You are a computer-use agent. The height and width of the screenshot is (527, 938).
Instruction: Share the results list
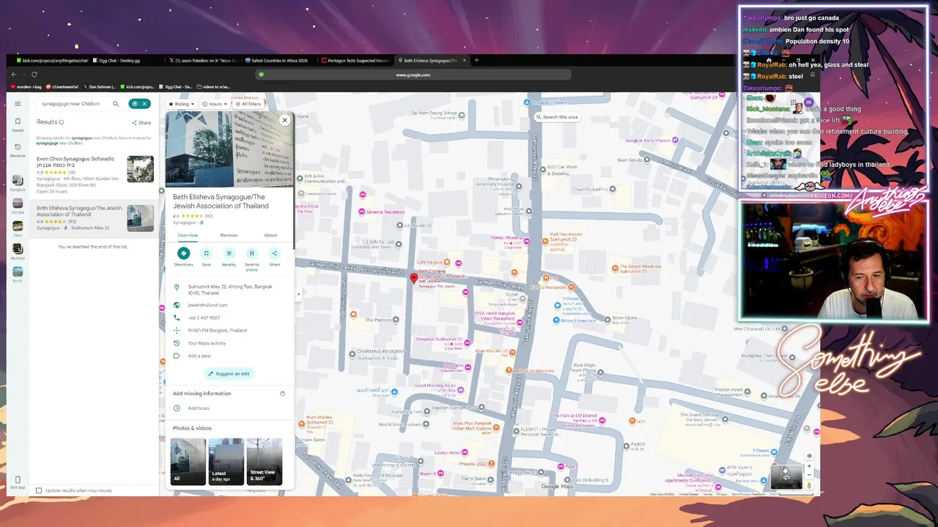141,123
